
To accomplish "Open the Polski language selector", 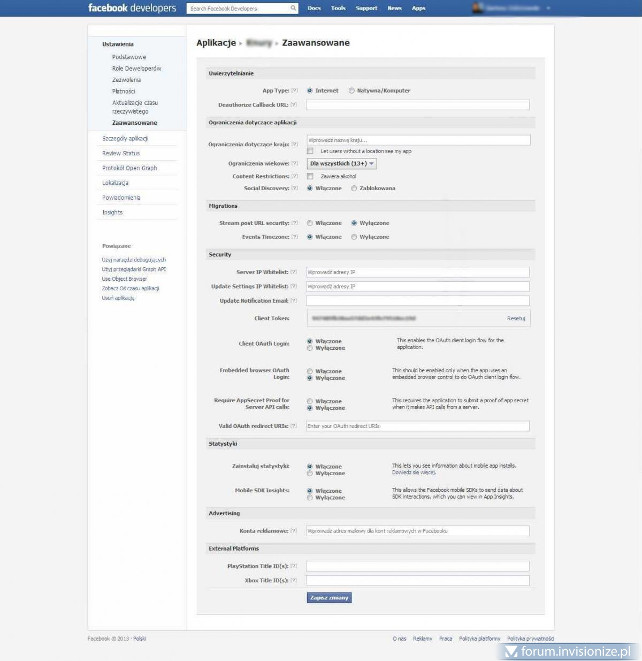I will pyautogui.click(x=140, y=639).
